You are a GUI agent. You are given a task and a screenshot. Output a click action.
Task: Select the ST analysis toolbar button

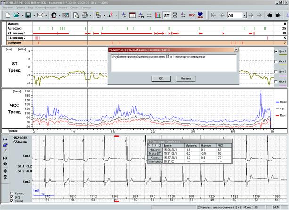(166, 16)
